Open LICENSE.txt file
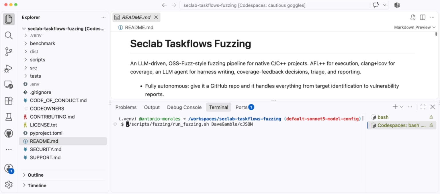The width and height of the screenshot is (440, 194). click(63, 125)
